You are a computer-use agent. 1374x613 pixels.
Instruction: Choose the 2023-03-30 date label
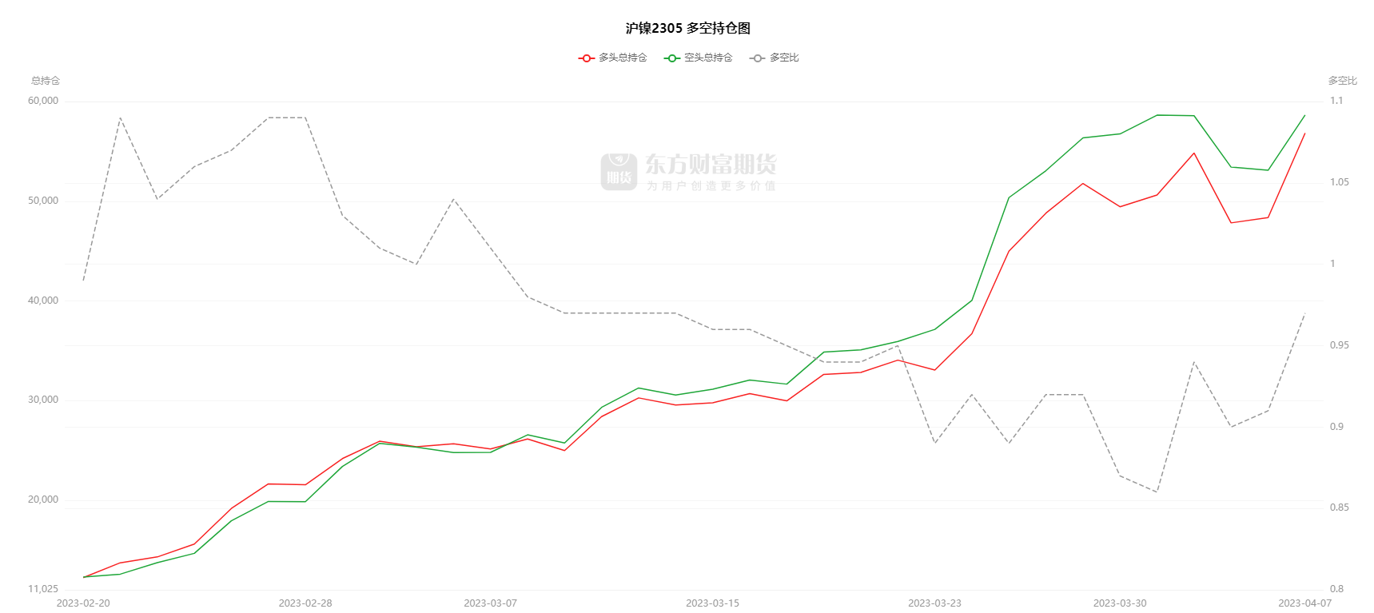click(1120, 603)
